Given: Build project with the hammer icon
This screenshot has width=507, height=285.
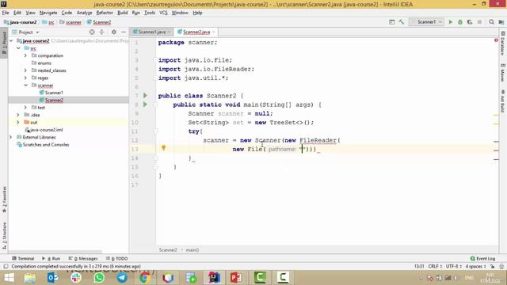Looking at the screenshot, I should [402, 22].
